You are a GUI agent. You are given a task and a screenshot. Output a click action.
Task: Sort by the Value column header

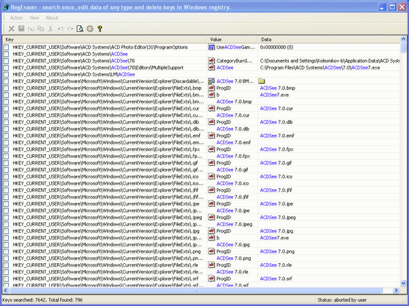click(232, 40)
